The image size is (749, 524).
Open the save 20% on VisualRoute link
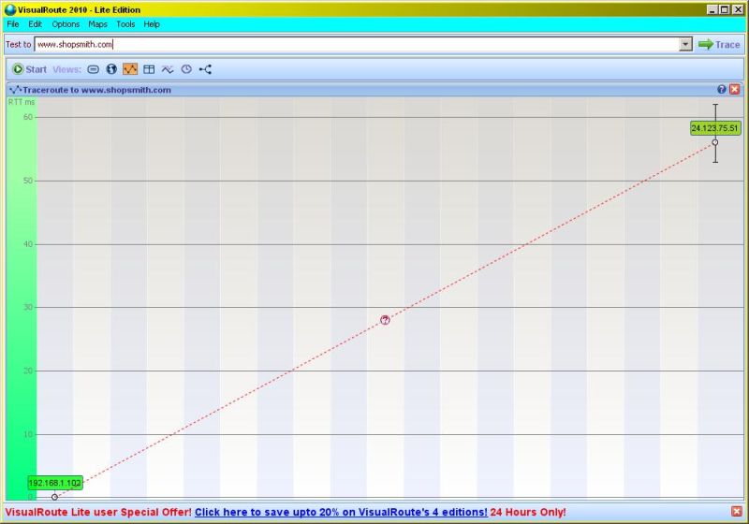coord(341,512)
